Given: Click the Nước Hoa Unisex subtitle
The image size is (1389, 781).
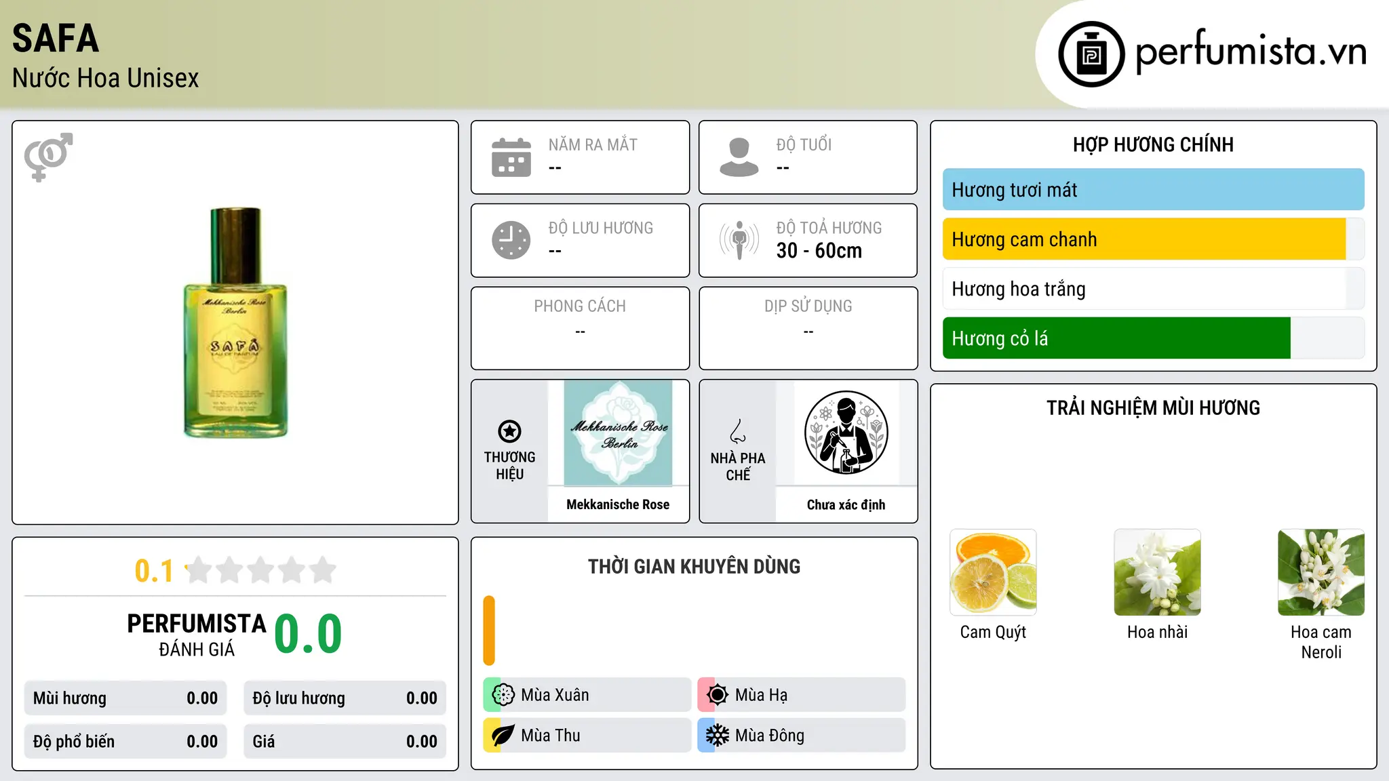Looking at the screenshot, I should (x=106, y=78).
